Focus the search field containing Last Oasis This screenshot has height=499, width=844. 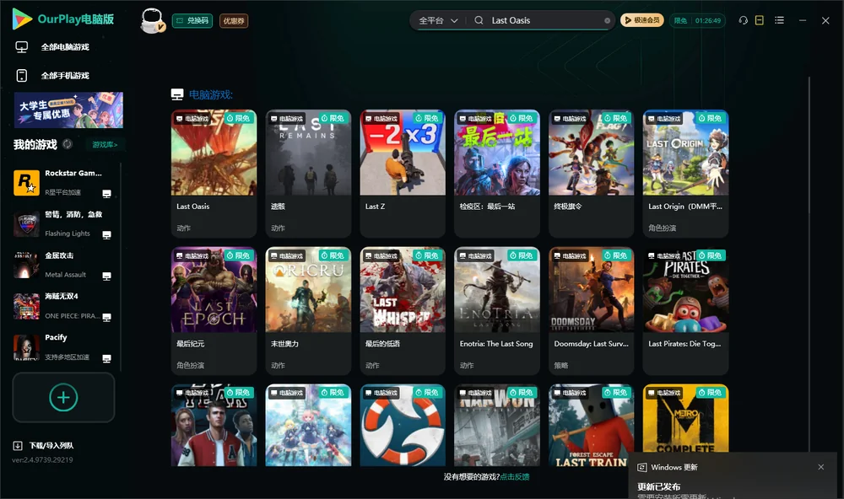click(544, 20)
